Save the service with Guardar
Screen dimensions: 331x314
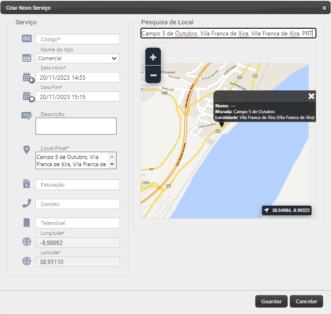point(271,301)
